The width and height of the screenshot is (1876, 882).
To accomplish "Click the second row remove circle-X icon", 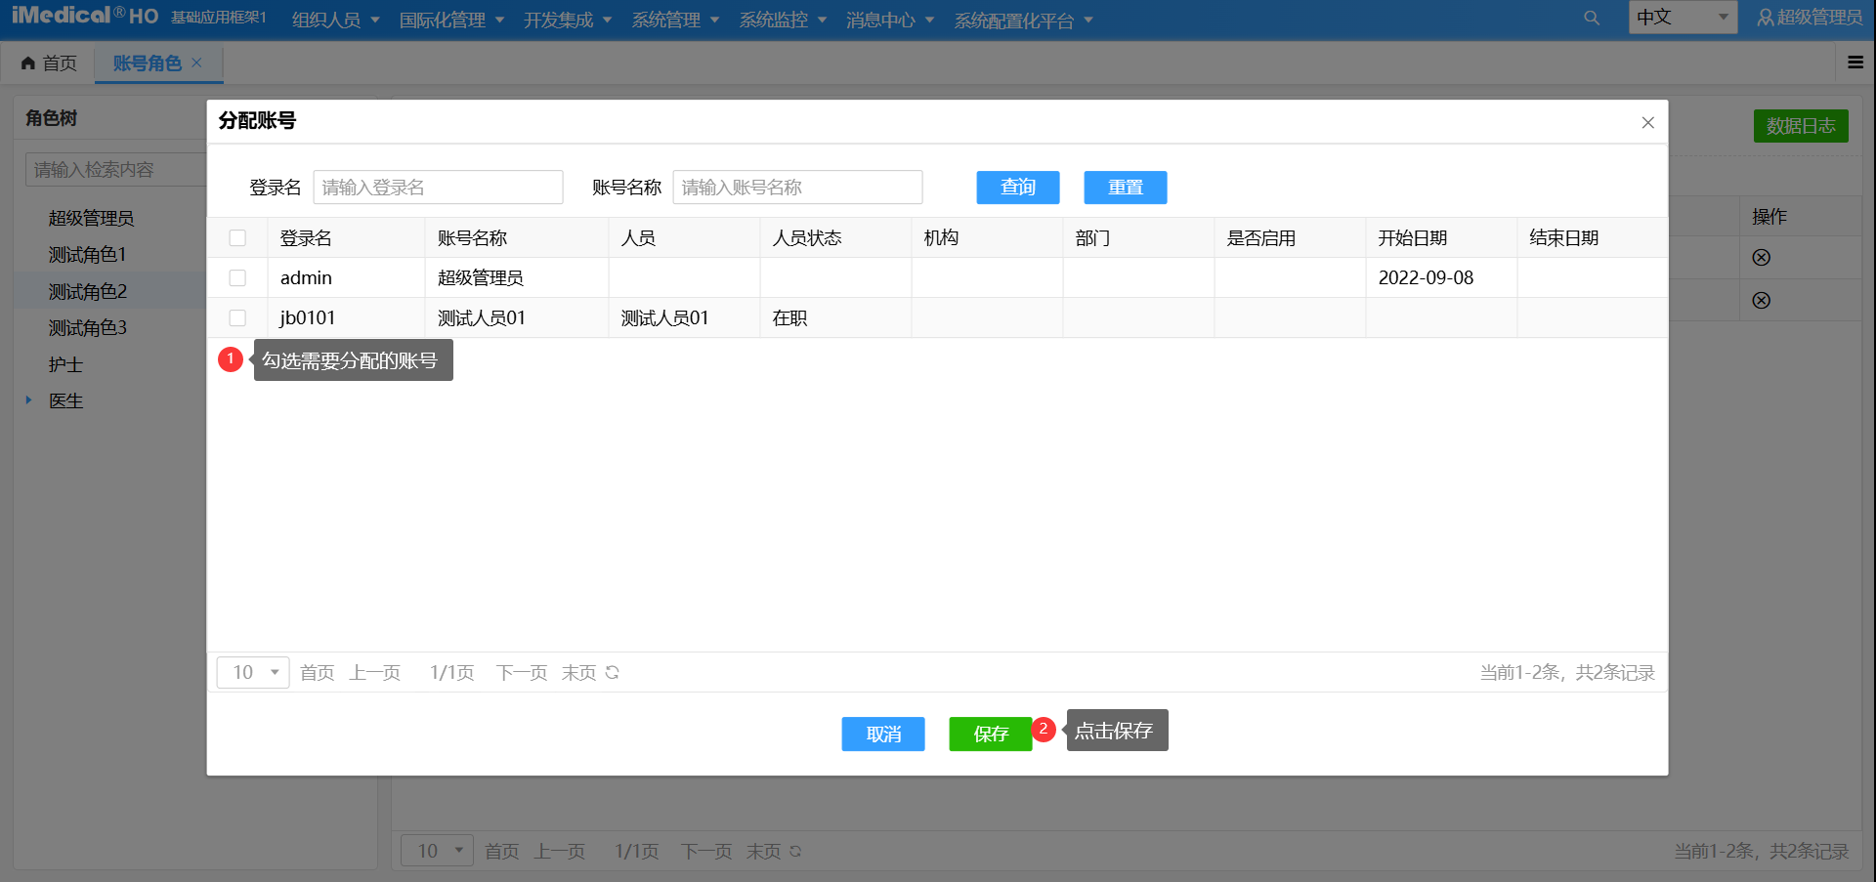I will click(1761, 300).
